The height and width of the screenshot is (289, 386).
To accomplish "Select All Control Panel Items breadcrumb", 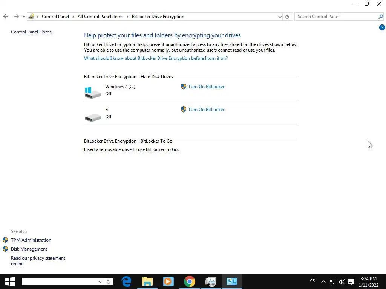I will [x=100, y=17].
